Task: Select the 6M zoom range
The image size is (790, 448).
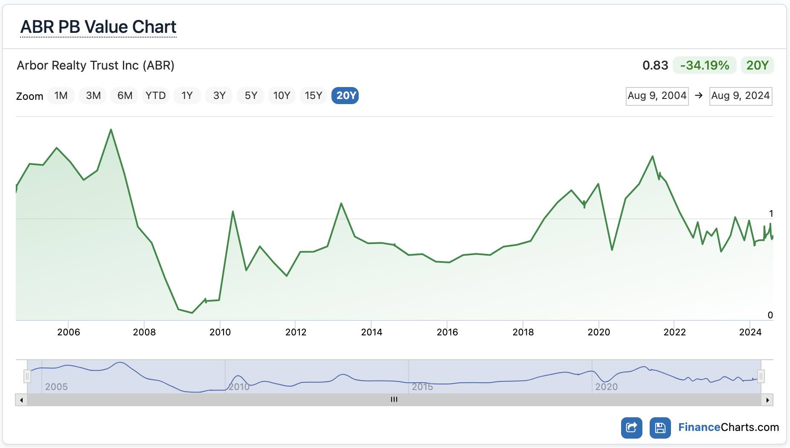Action: [125, 96]
